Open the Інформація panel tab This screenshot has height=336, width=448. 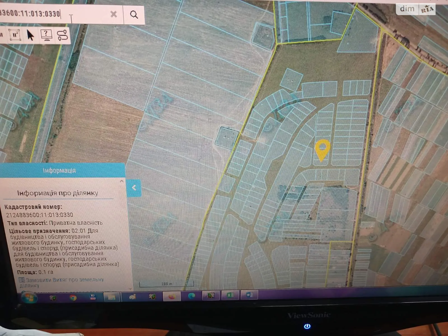coord(59,171)
